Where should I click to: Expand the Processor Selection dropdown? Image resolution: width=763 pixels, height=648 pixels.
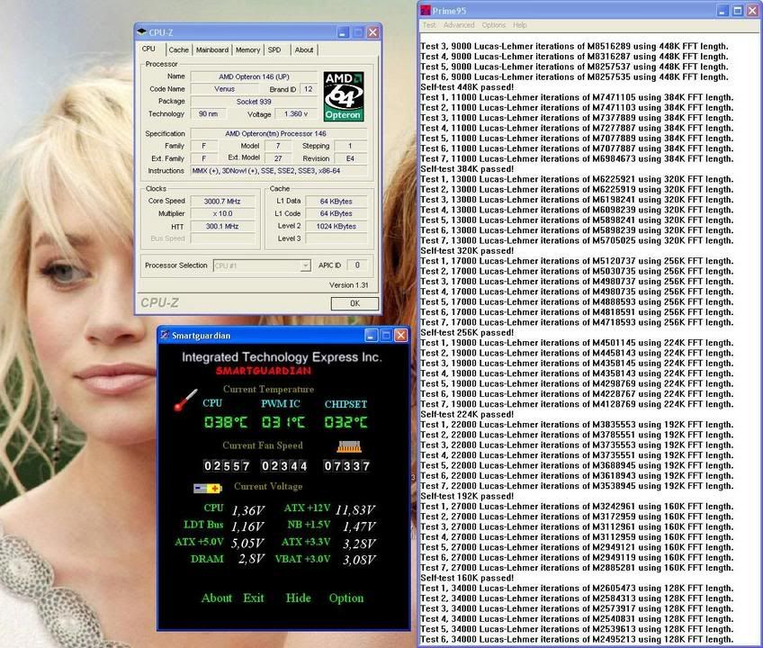[305, 265]
